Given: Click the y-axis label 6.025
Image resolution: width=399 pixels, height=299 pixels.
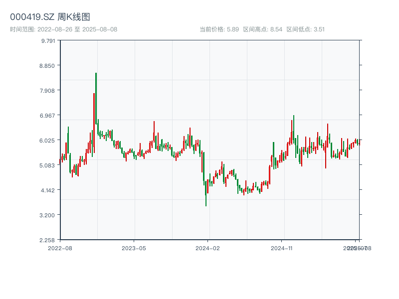Looking at the screenshot, I should (47, 141).
